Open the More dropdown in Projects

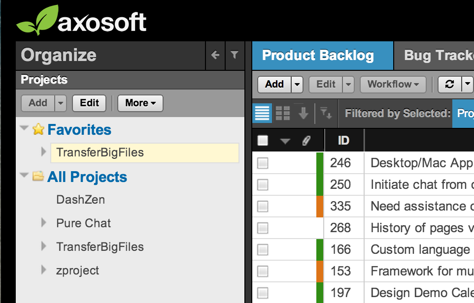[140, 103]
